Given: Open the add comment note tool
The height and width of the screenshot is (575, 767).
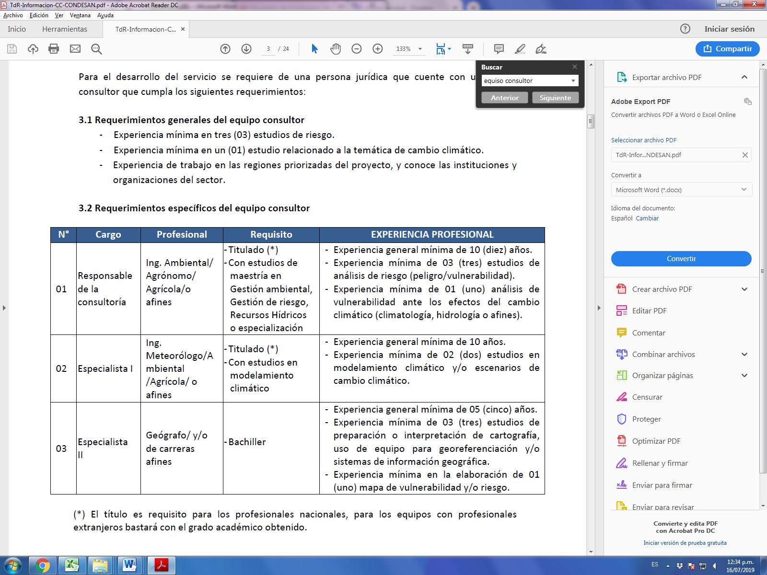Looking at the screenshot, I should [x=499, y=49].
